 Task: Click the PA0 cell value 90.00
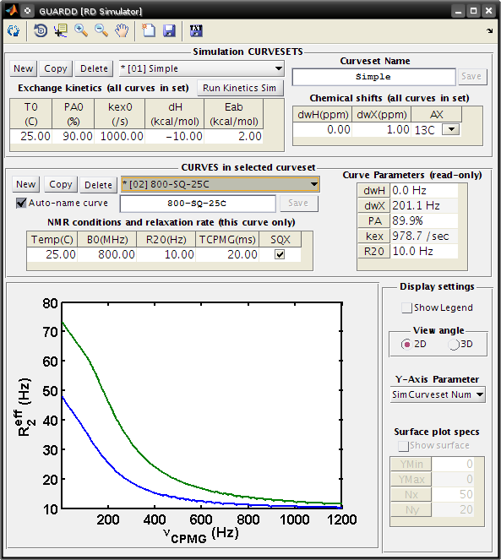[x=74, y=136]
